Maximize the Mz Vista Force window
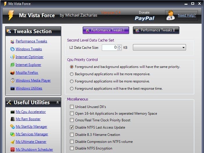Image resolution: width=204 pixels, height=153 pixels. (x=193, y=3)
